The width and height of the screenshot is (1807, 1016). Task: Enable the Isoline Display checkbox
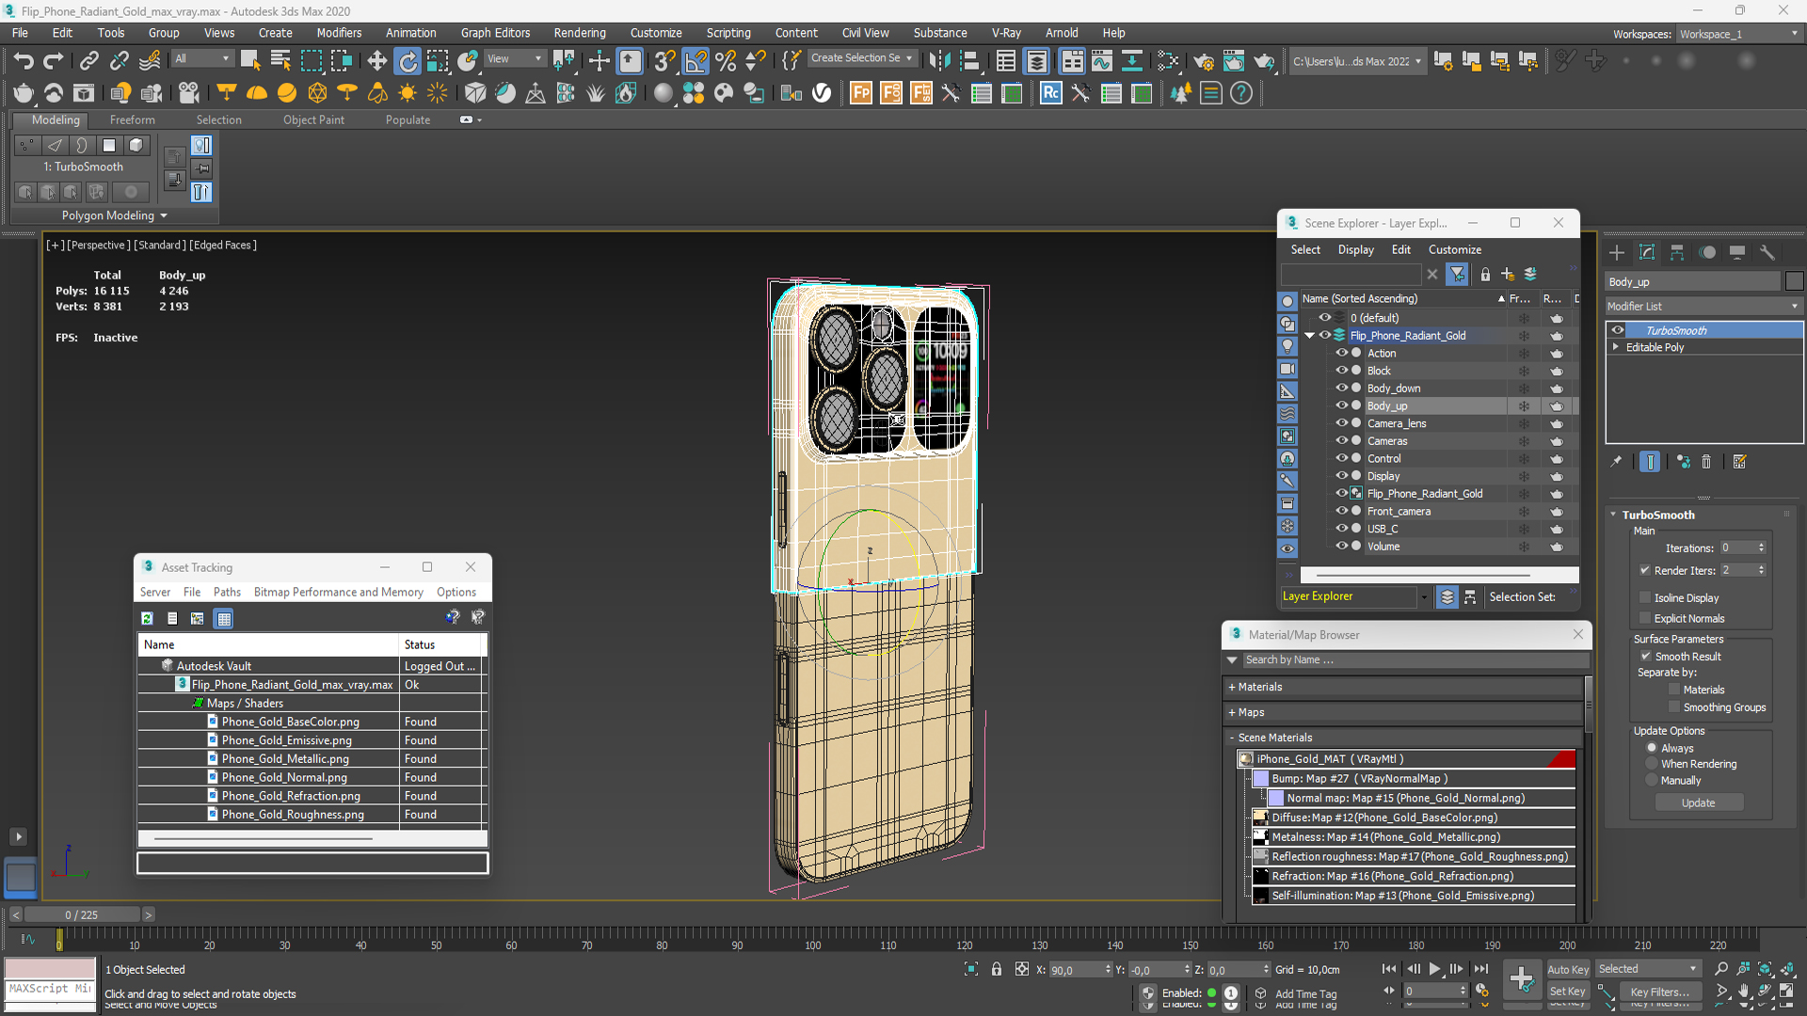coord(1645,597)
